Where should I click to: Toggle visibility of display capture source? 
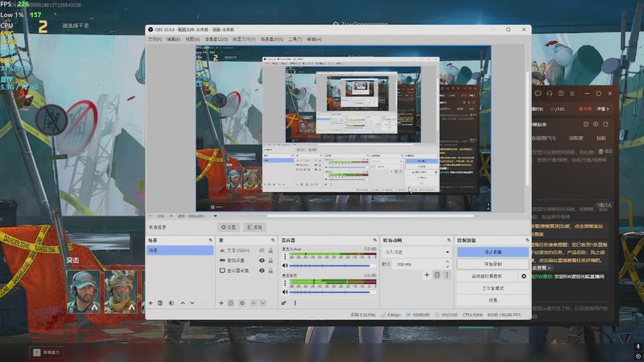click(x=262, y=270)
